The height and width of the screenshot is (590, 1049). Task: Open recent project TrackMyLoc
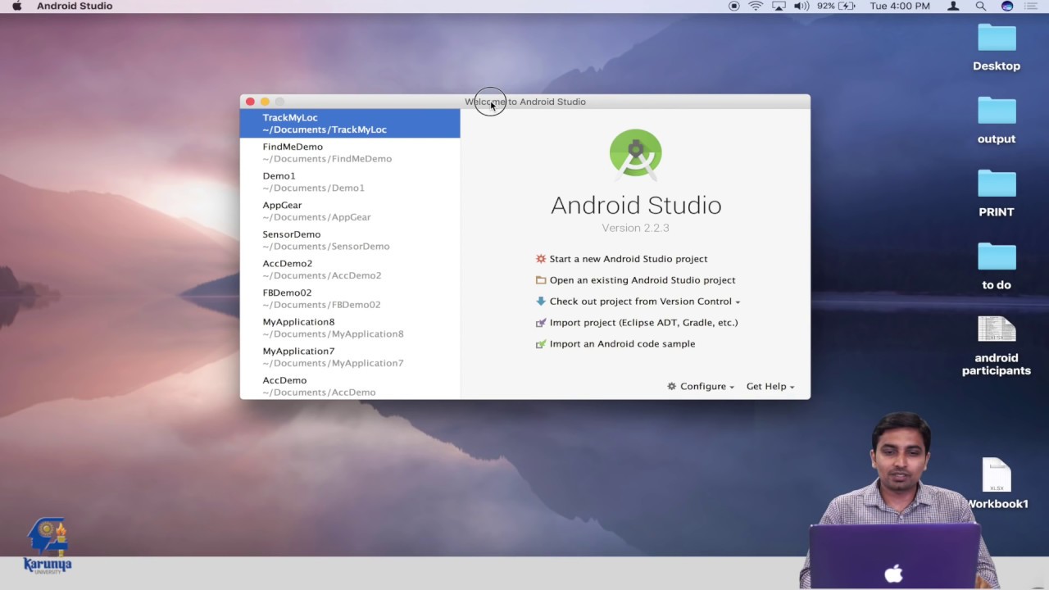point(350,124)
